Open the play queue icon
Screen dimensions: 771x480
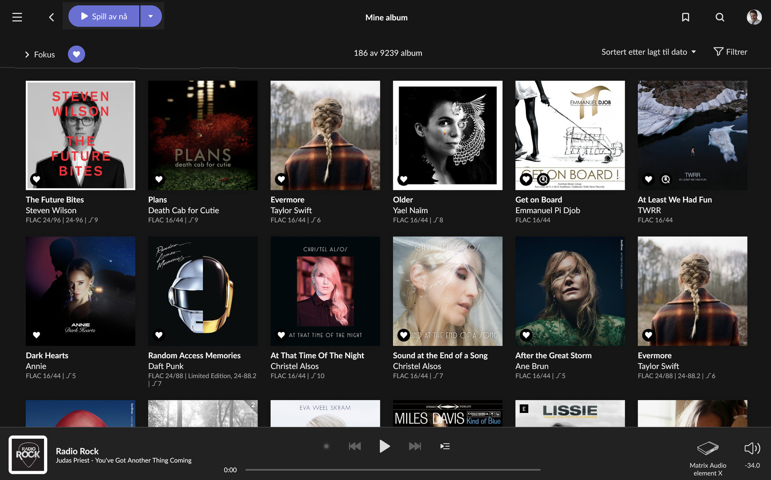pyautogui.click(x=445, y=446)
